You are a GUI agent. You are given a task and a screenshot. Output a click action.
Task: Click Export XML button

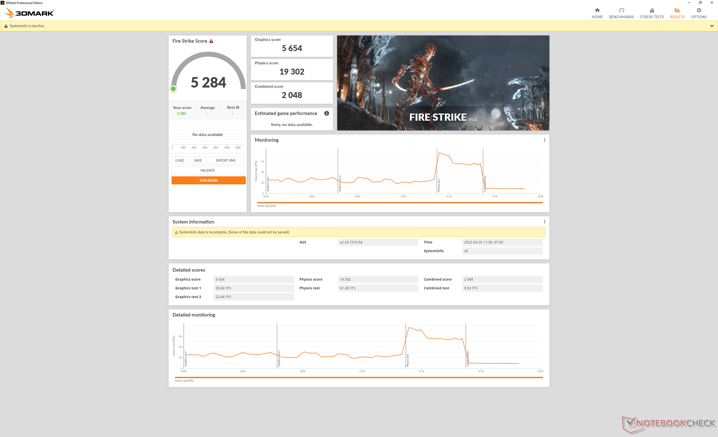[x=225, y=161]
